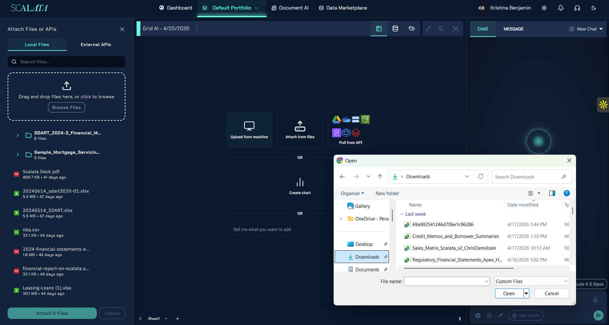Toggle Web Search in chat

coord(526,315)
